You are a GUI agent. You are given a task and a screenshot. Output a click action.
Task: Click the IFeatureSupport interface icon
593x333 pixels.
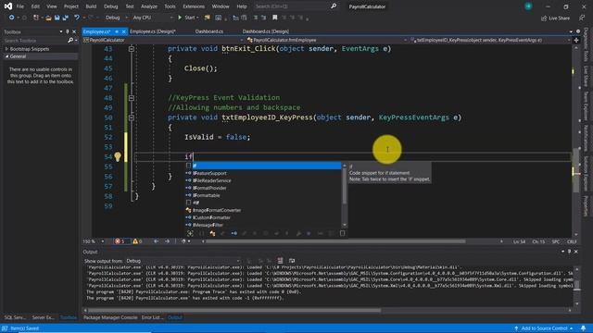[188, 173]
